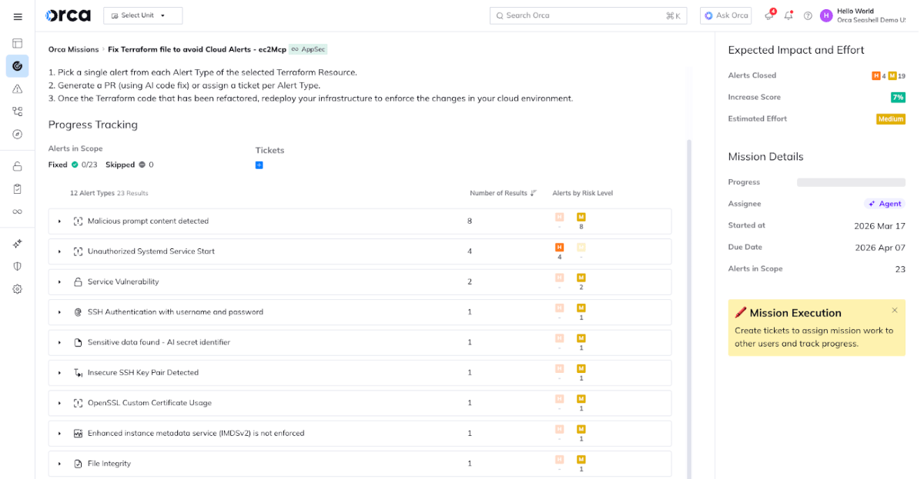Open the dashboard layout icon in sidebar

[x=18, y=44]
